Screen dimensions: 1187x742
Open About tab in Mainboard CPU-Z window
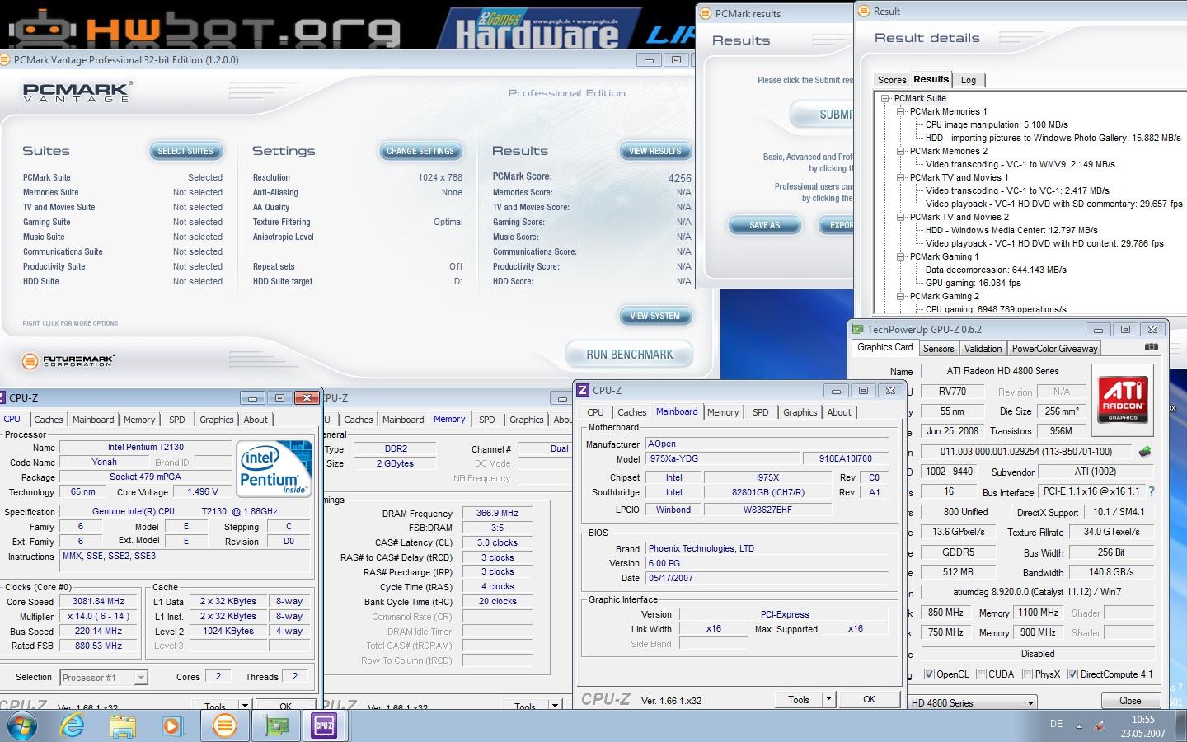click(839, 412)
